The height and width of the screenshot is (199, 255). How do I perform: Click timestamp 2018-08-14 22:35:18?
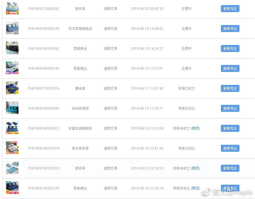pos(147,188)
